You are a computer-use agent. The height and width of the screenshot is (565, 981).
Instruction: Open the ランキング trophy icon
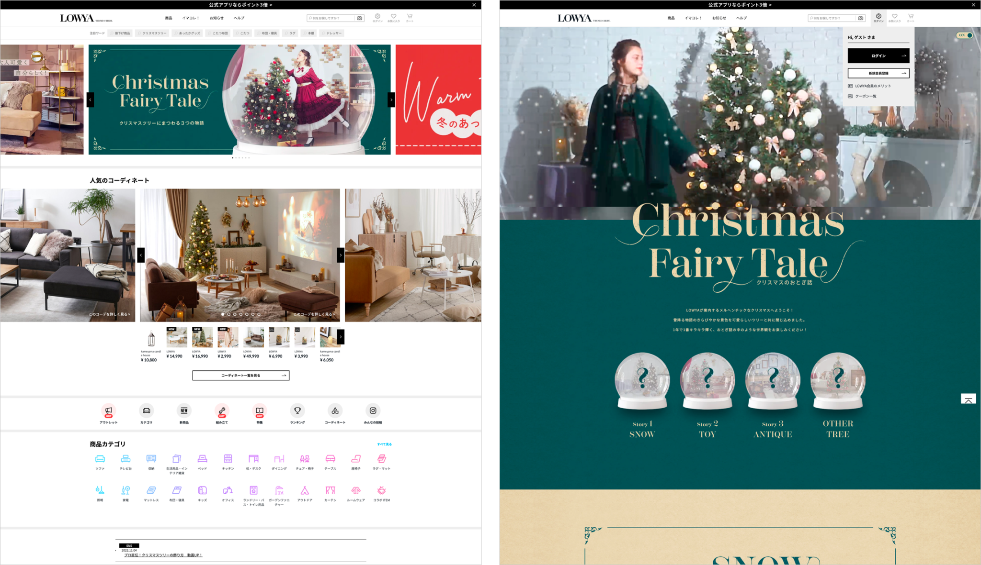click(x=298, y=411)
